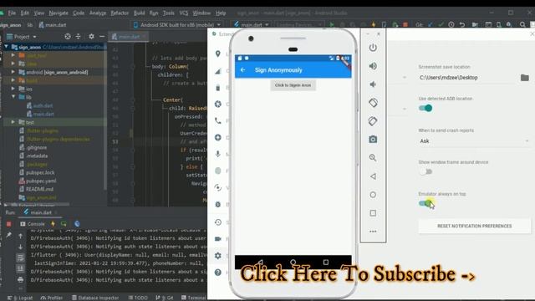Click the emulator sidebar Back triangle

[373, 176]
